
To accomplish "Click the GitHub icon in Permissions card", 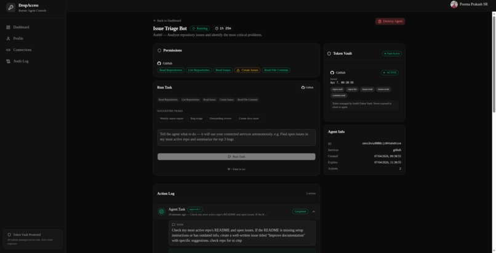I will click(159, 63).
